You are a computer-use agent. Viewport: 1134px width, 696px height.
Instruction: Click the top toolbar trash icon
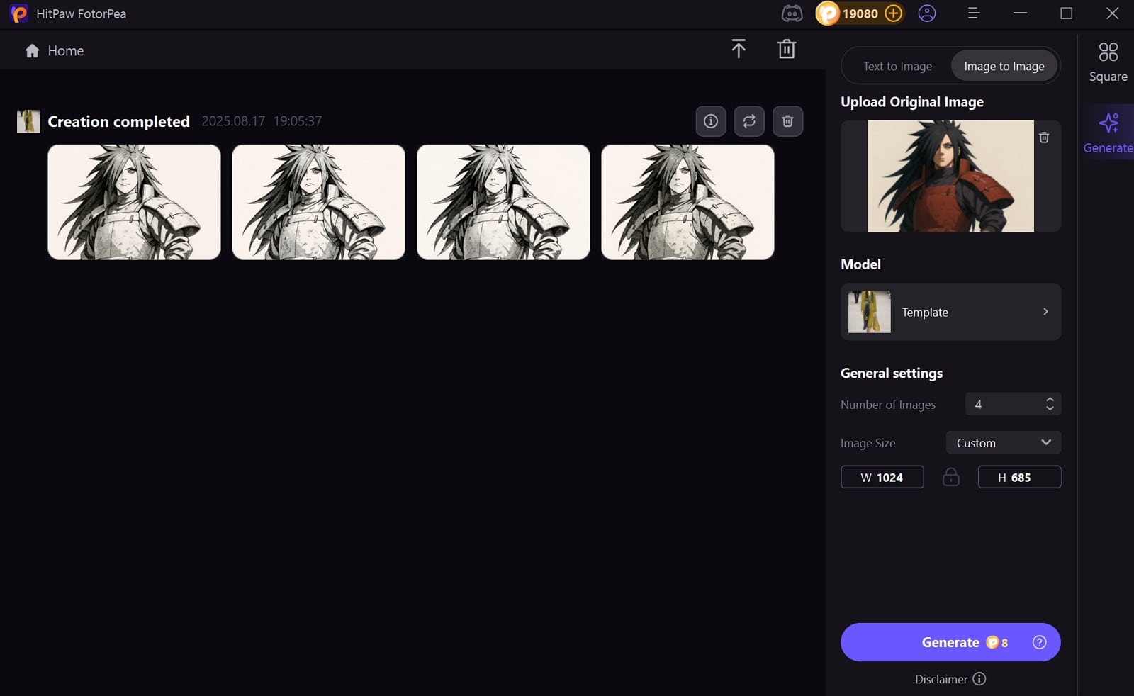pyautogui.click(x=787, y=49)
